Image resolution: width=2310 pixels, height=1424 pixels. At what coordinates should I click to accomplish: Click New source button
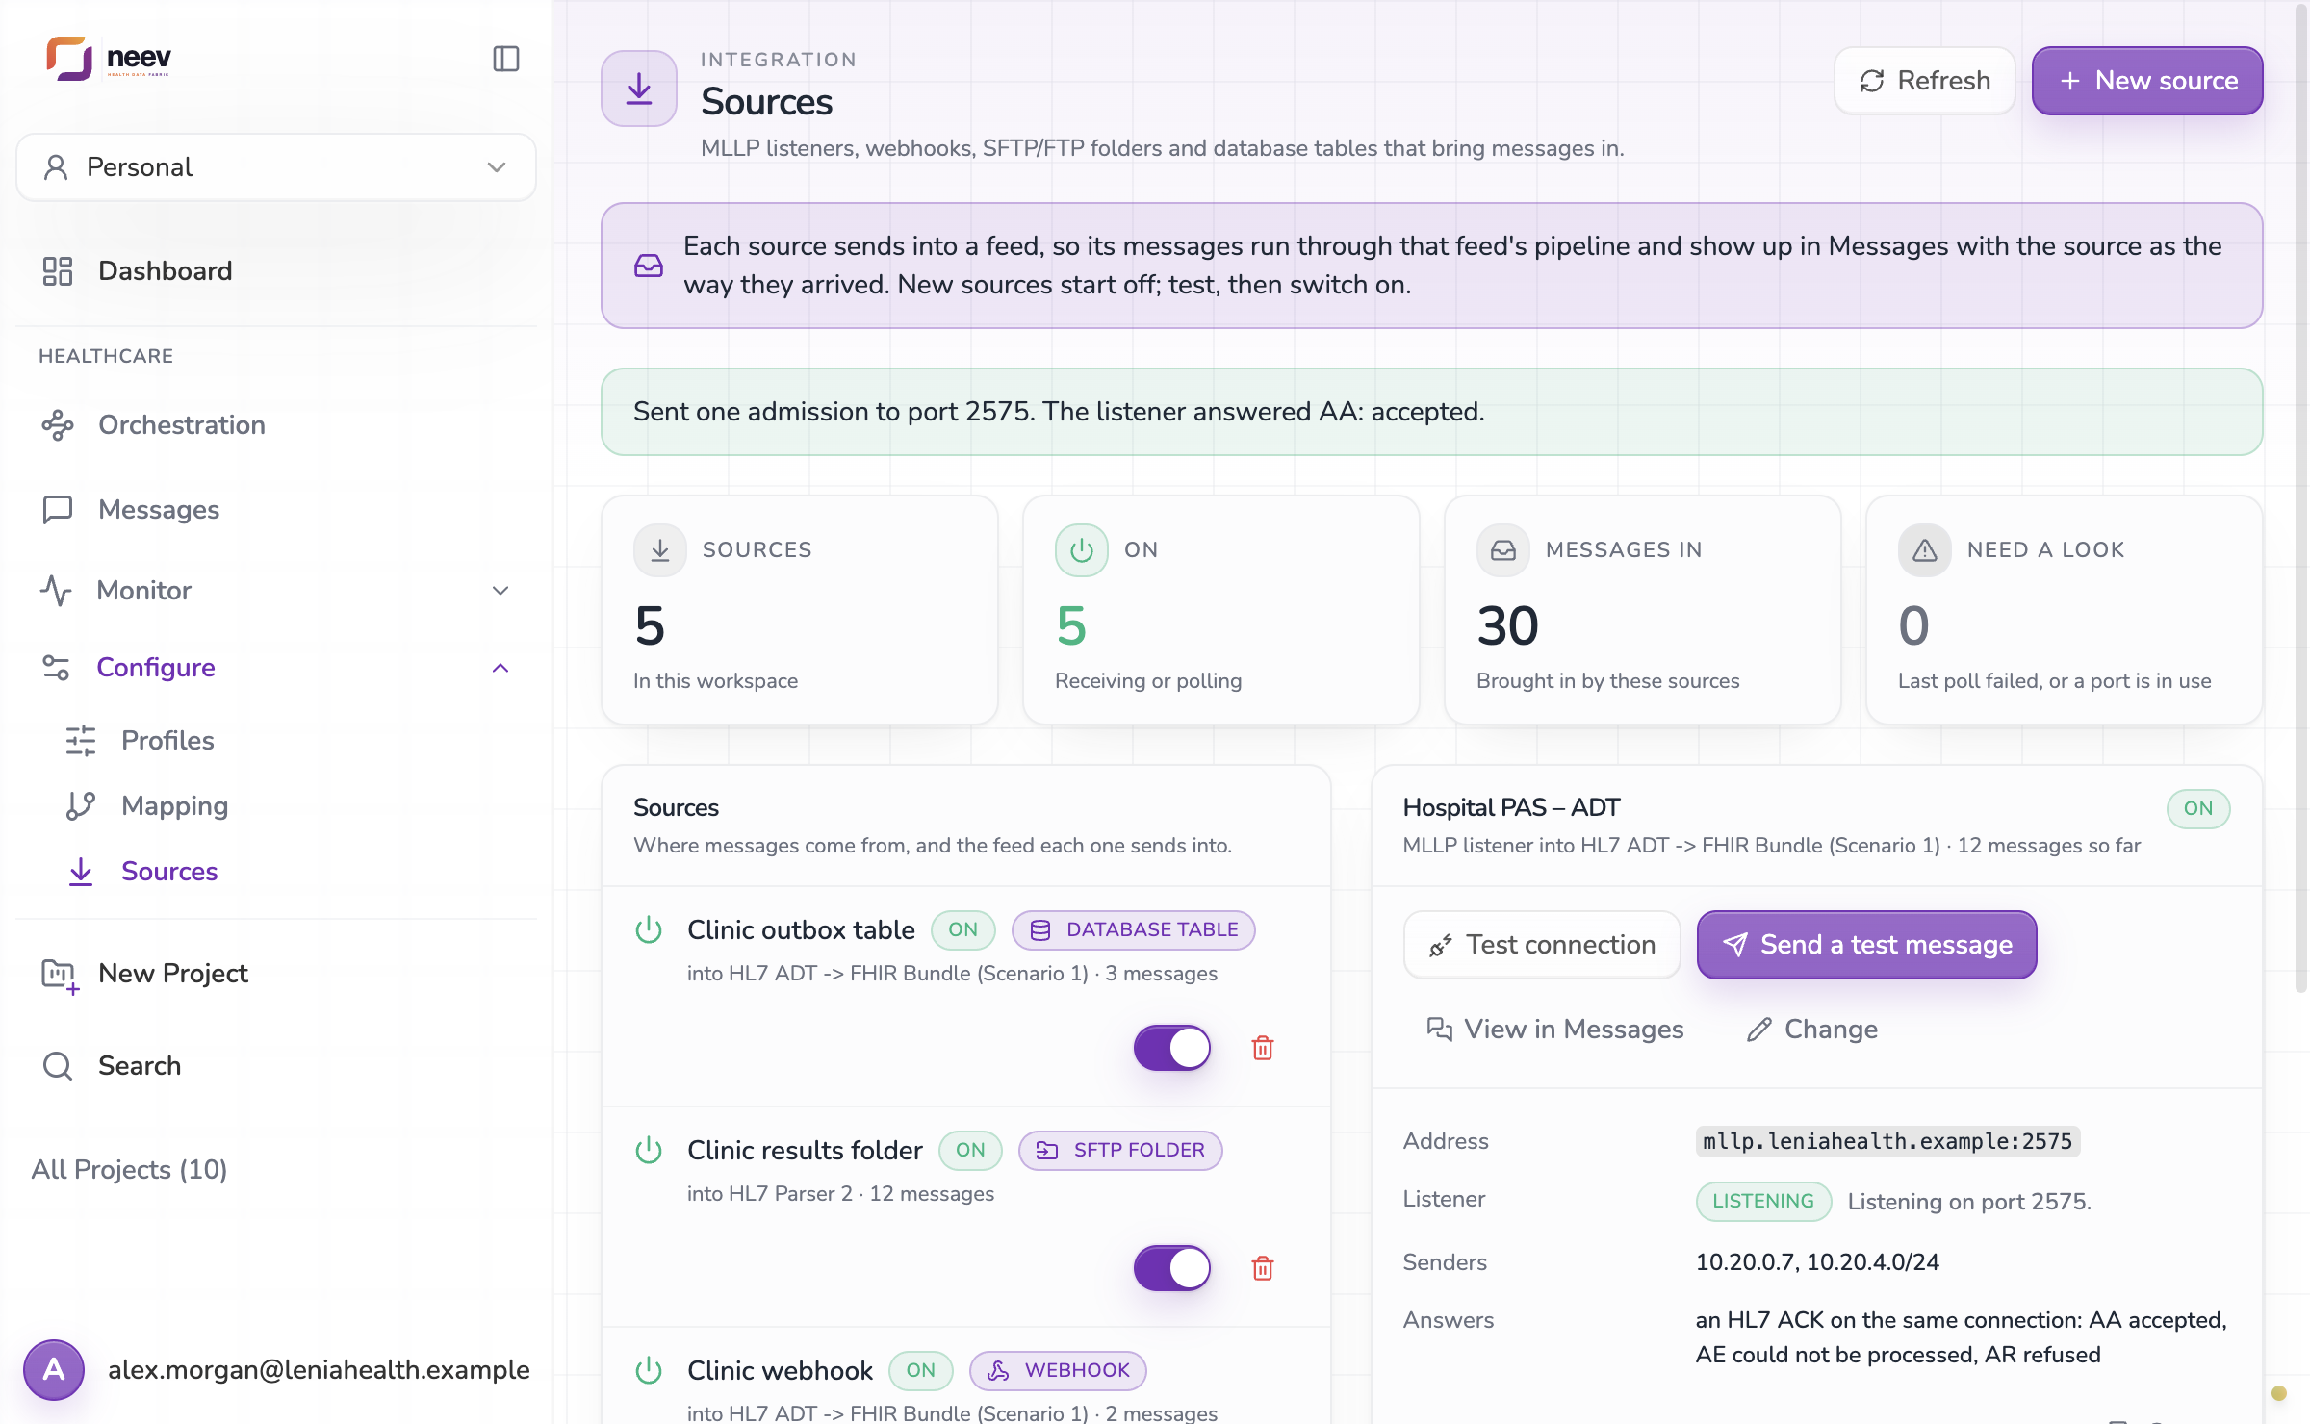click(2147, 81)
